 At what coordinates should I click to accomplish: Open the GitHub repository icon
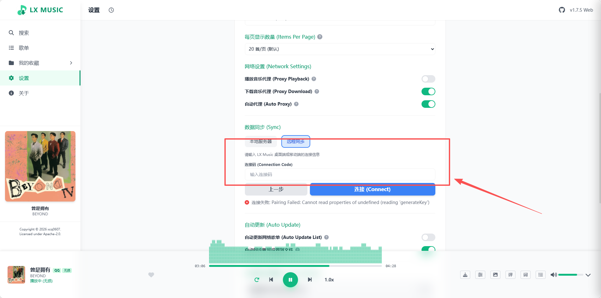tap(562, 10)
